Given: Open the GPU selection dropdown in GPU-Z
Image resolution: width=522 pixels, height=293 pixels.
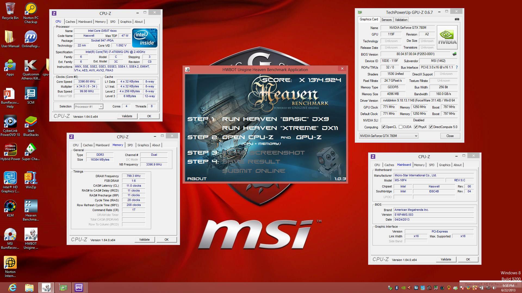Looking at the screenshot, I should (389, 136).
